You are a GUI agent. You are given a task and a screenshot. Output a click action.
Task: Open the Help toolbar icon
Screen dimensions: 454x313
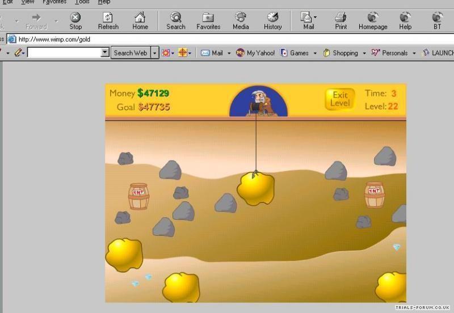pos(405,21)
